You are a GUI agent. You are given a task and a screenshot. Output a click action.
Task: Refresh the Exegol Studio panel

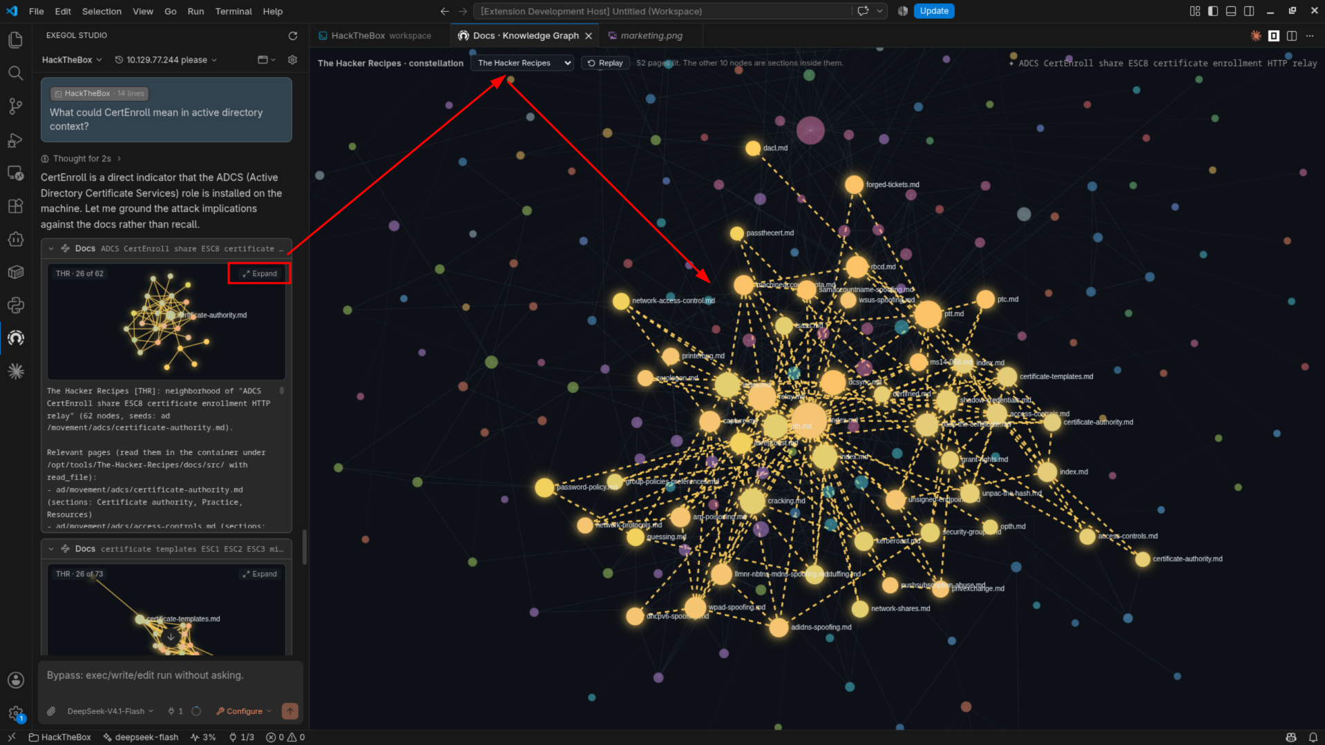[293, 35]
